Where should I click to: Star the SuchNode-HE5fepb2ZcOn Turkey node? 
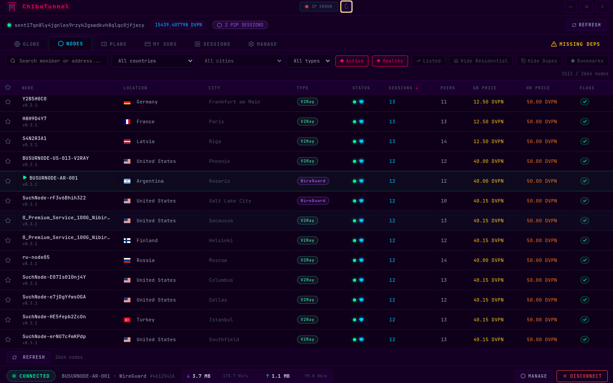pyautogui.click(x=8, y=320)
